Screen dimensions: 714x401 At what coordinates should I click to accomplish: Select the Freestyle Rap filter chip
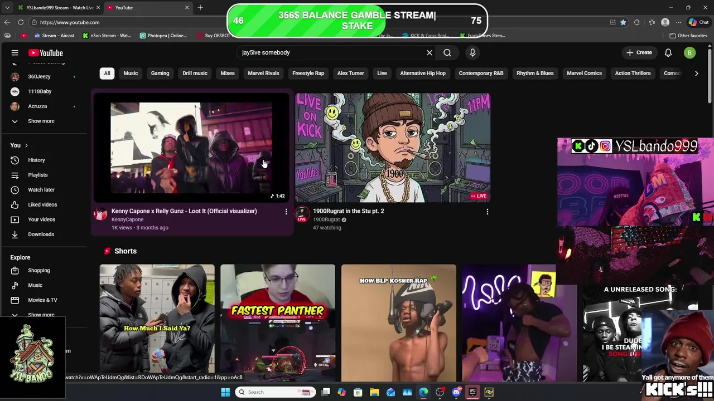[x=308, y=73]
